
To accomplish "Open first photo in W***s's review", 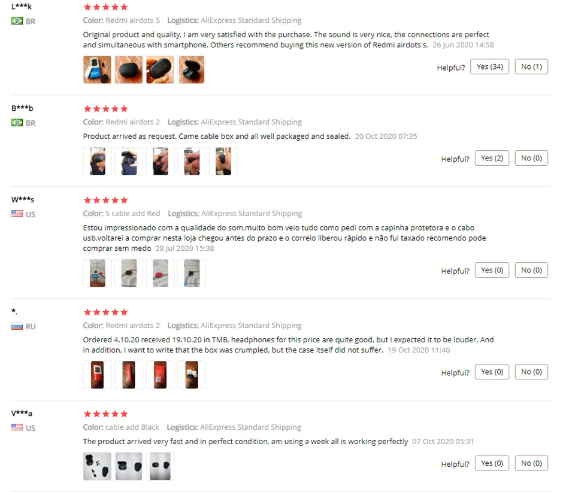I will pos(97,273).
